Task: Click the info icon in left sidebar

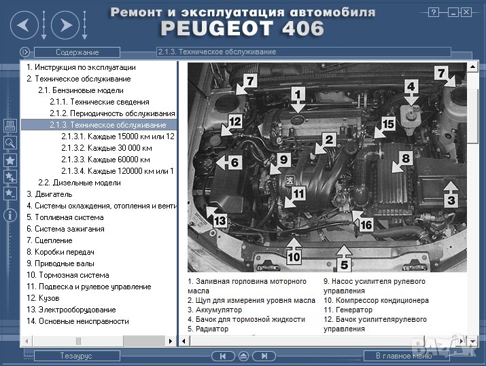Action: [10, 215]
